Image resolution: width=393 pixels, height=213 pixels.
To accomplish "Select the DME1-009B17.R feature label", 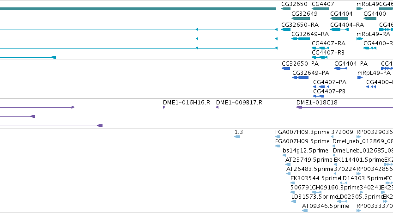I will [239, 103].
